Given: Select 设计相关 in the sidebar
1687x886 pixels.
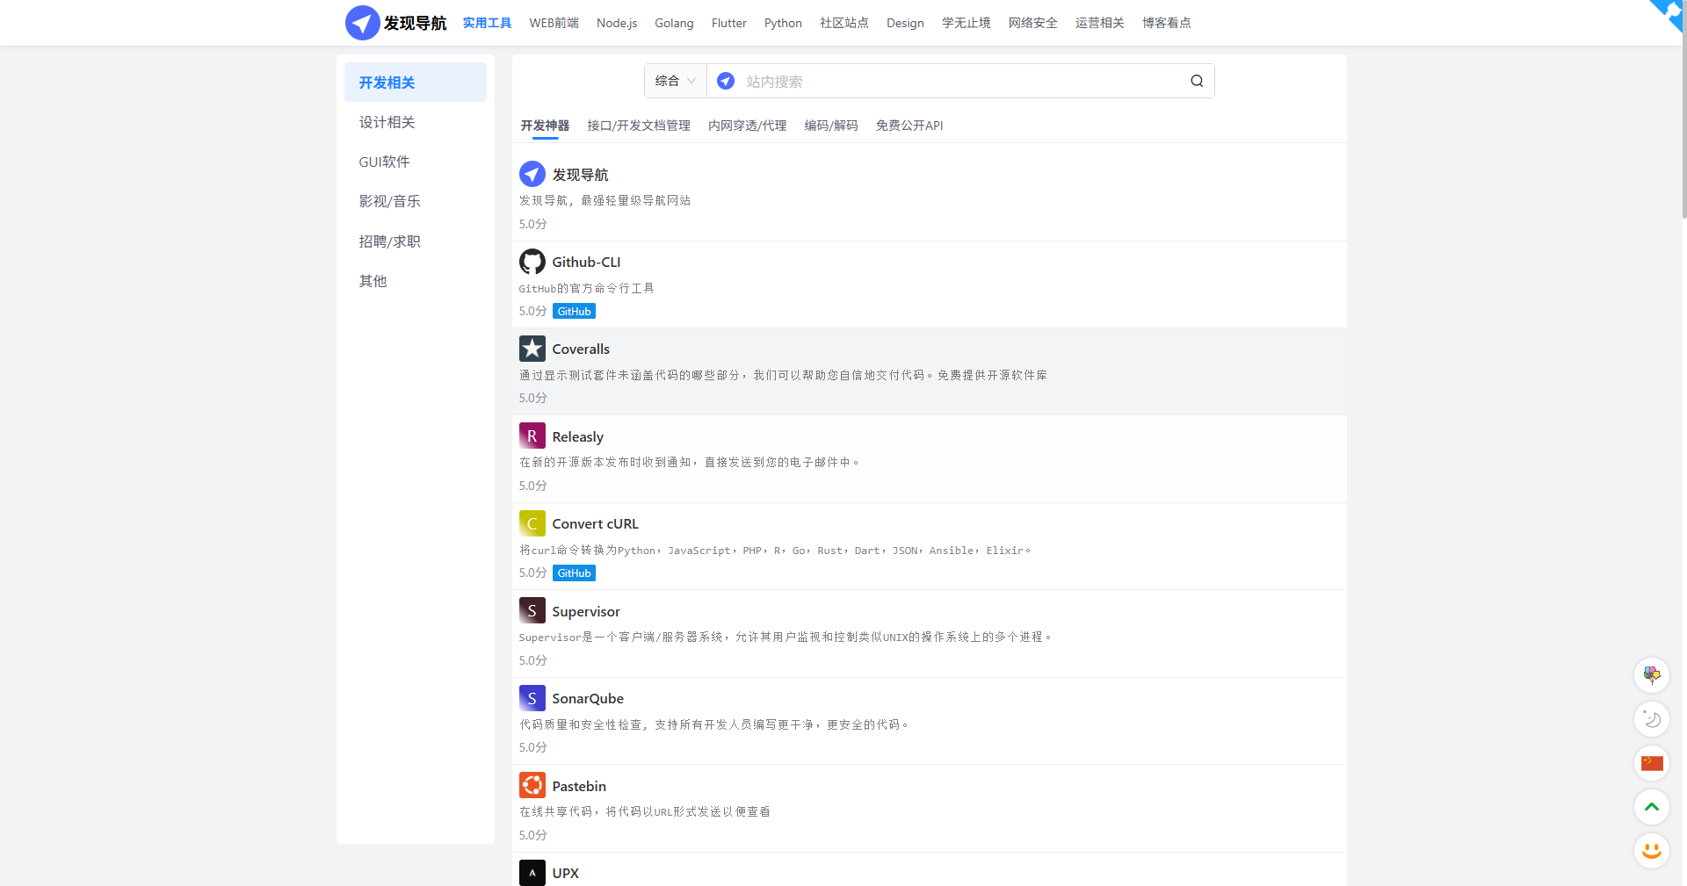Looking at the screenshot, I should click(416, 122).
